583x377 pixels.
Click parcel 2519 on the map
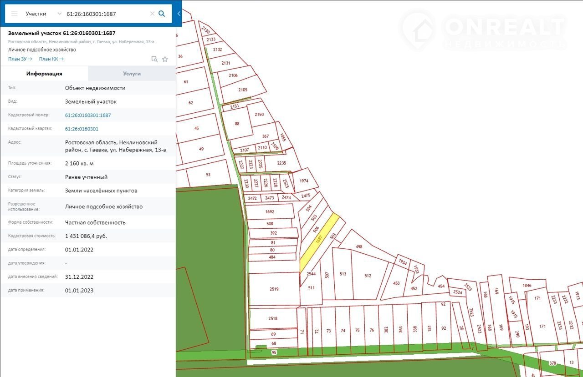coord(274,289)
